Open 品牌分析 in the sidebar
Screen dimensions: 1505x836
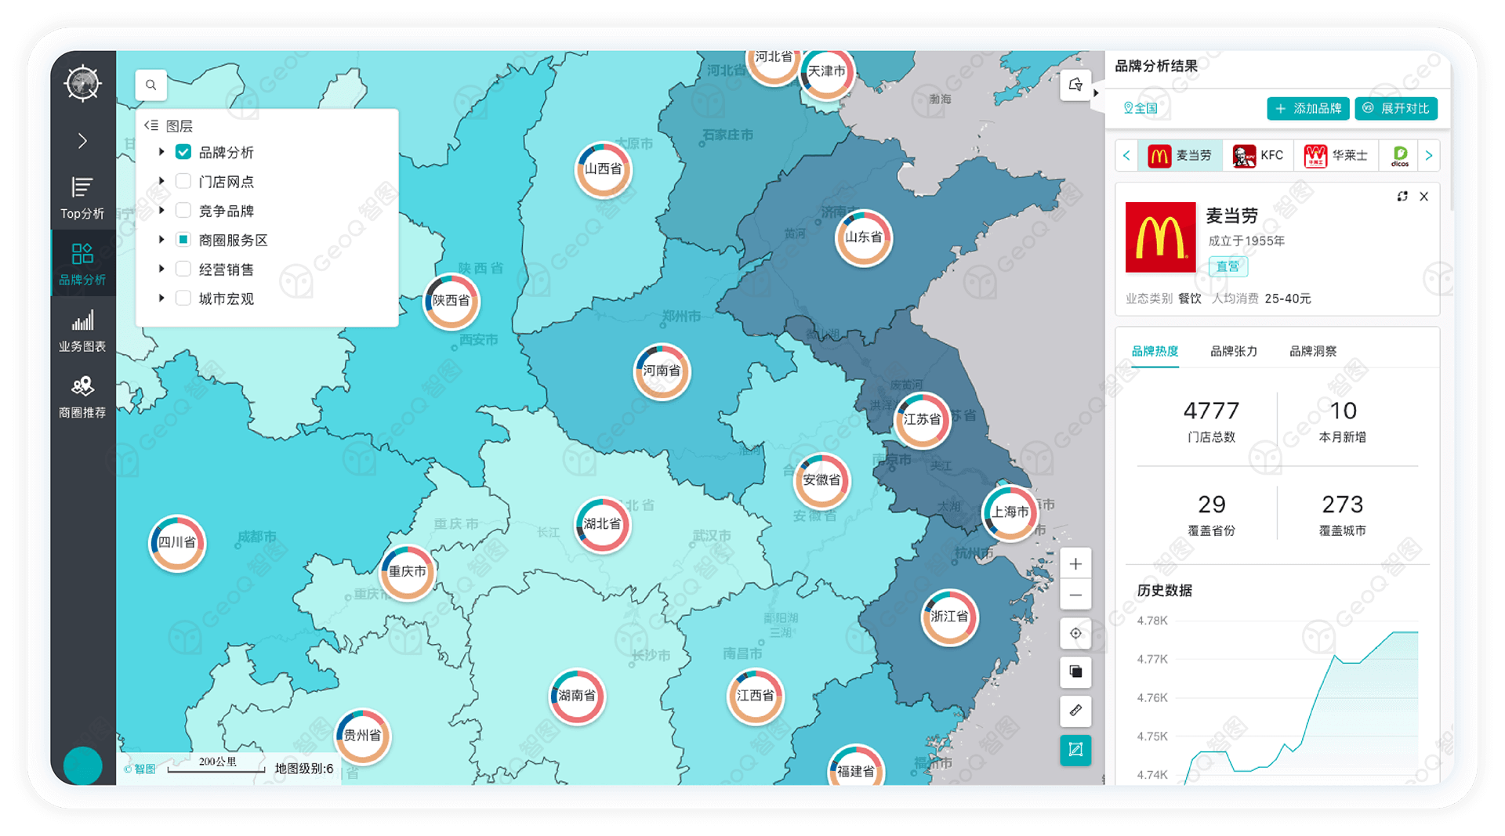coord(82,263)
